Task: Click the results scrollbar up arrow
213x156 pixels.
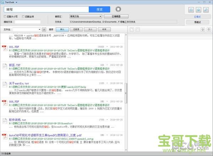Action: (x=126, y=35)
